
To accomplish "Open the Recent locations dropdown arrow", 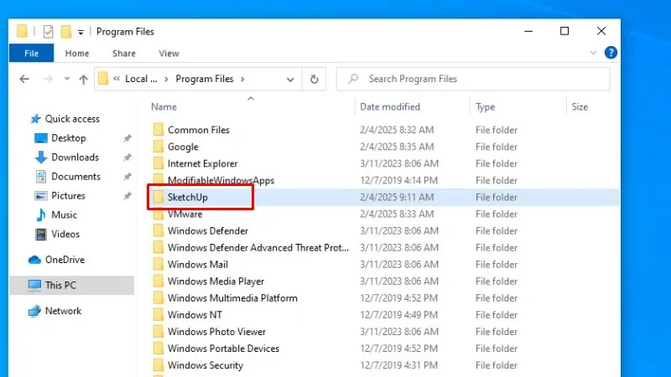I will click(x=65, y=79).
